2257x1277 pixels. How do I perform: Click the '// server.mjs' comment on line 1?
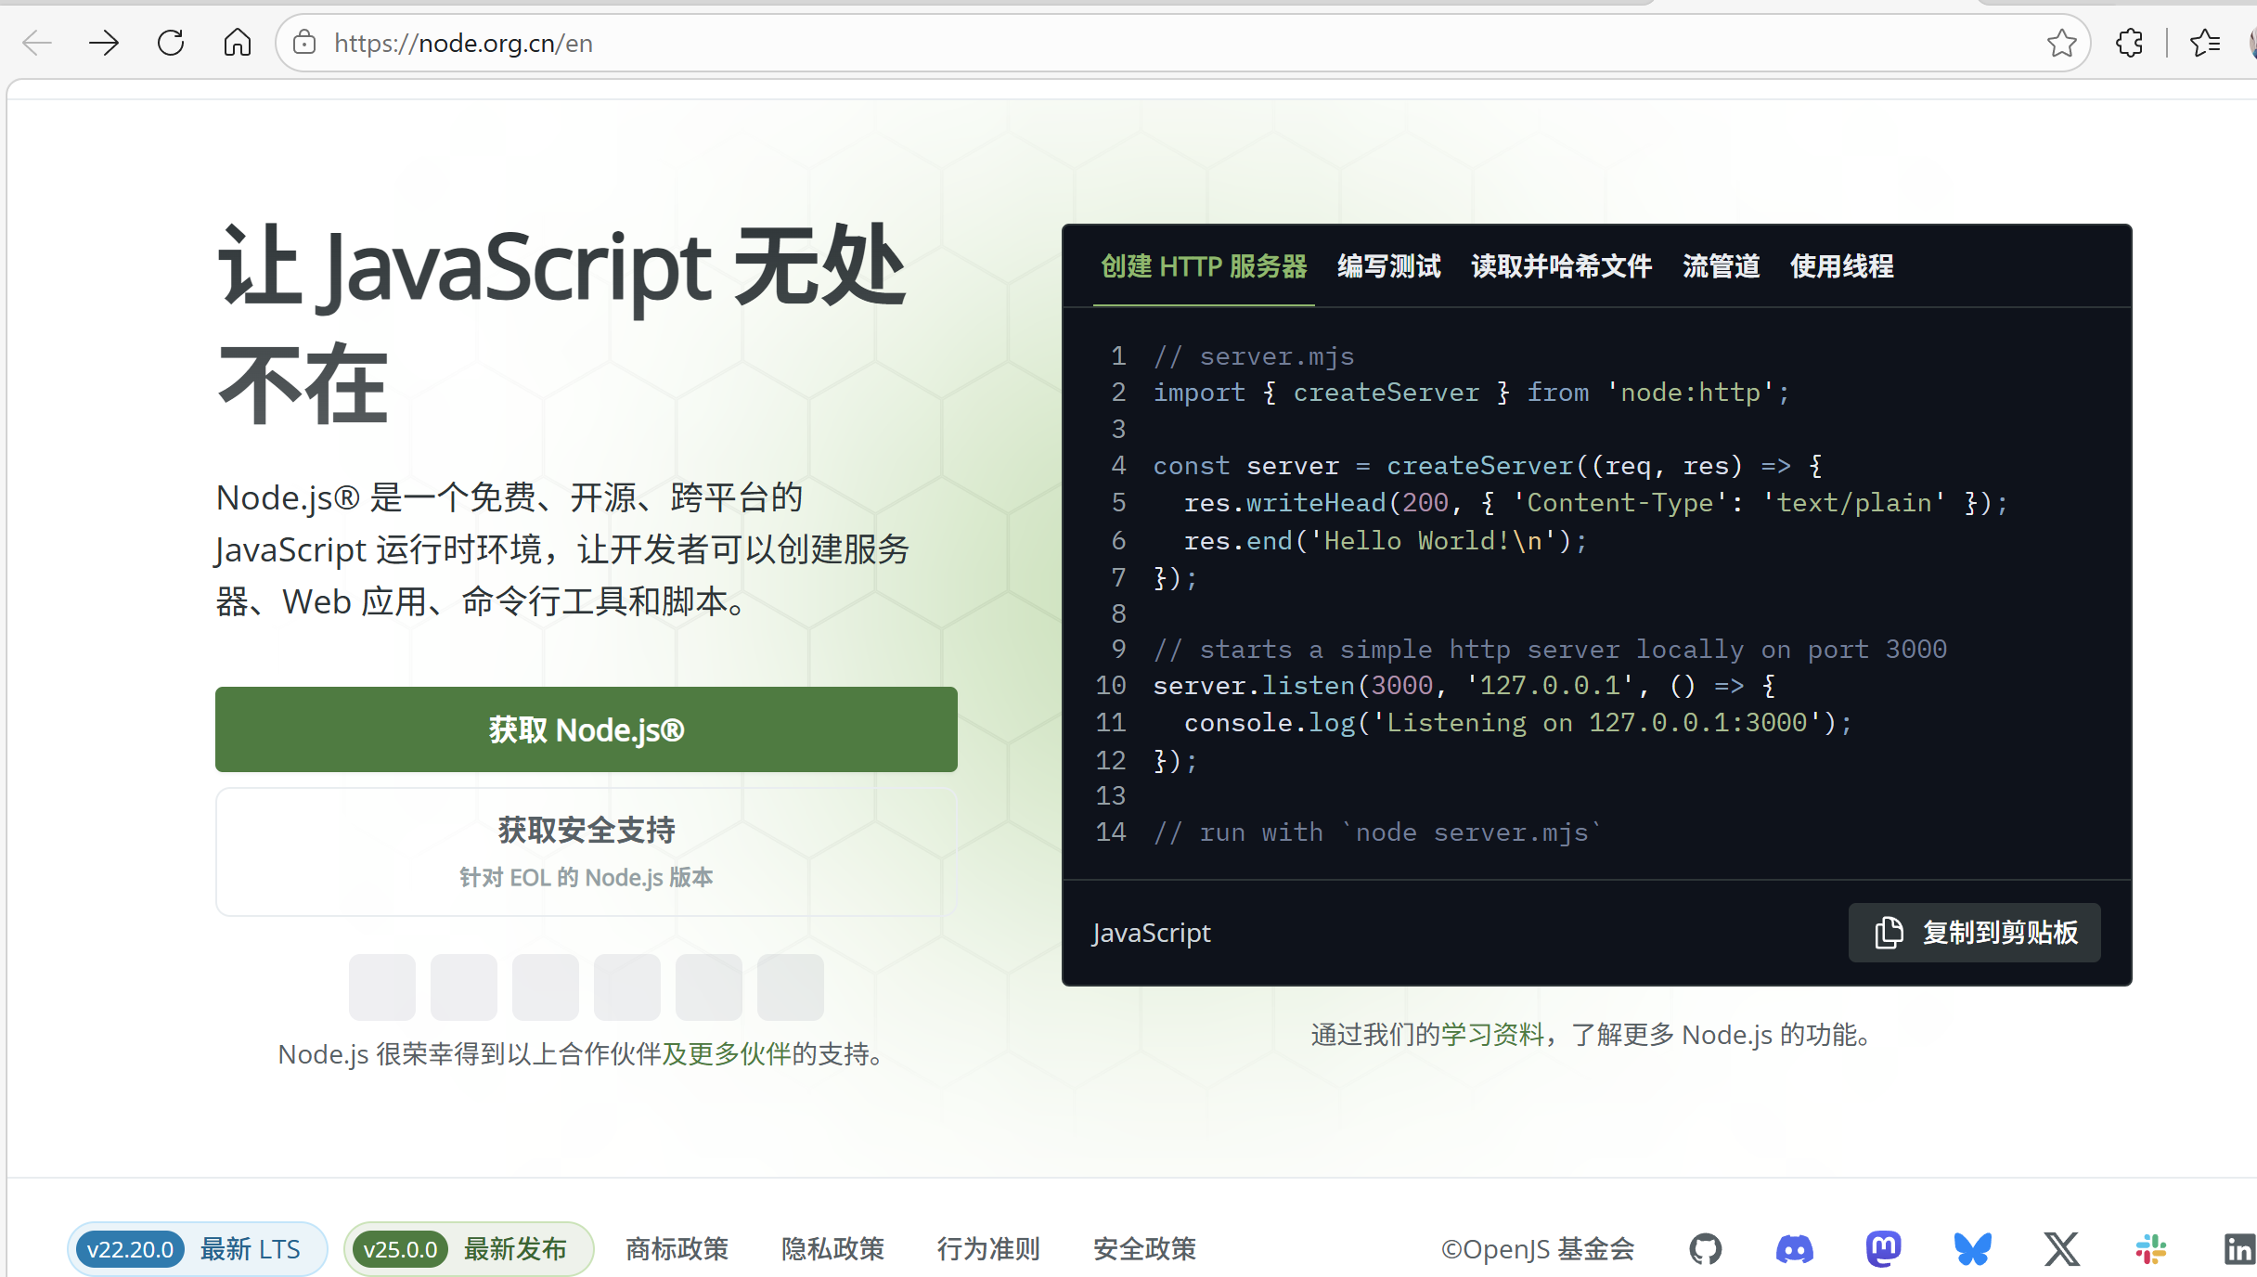tap(1254, 356)
